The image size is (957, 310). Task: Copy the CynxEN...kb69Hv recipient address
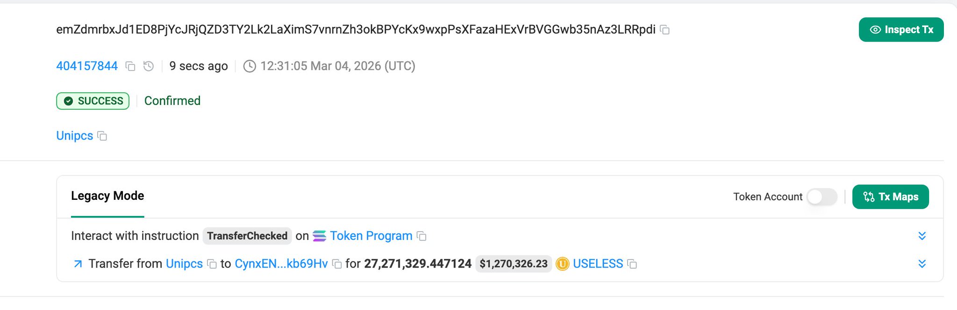[x=336, y=264]
